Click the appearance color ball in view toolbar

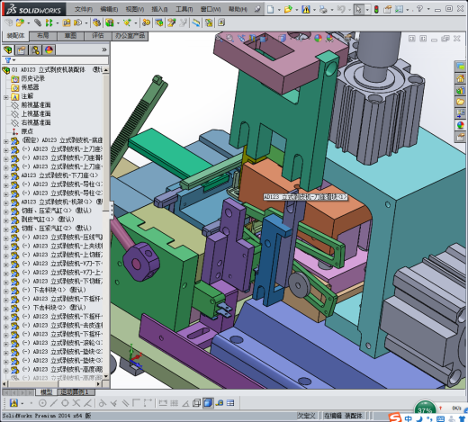point(318,38)
